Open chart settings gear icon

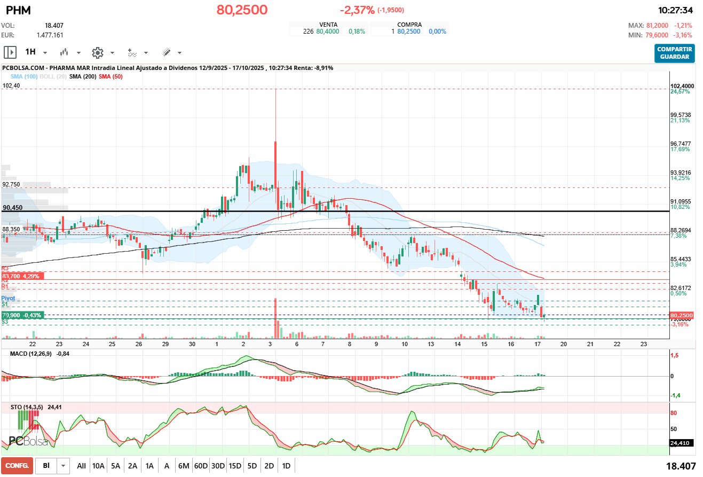click(x=97, y=52)
